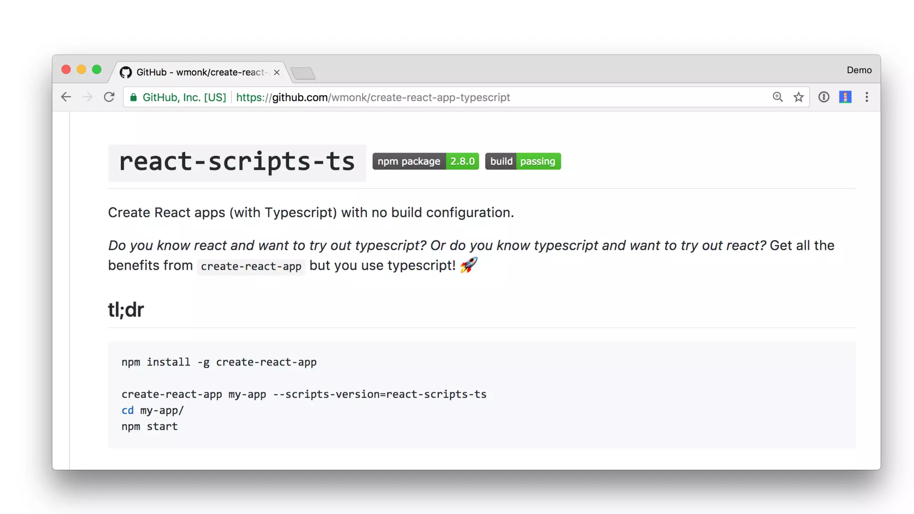The image size is (914, 514).
Task: Click the npm package 2.8.0 badge
Action: pyautogui.click(x=425, y=161)
